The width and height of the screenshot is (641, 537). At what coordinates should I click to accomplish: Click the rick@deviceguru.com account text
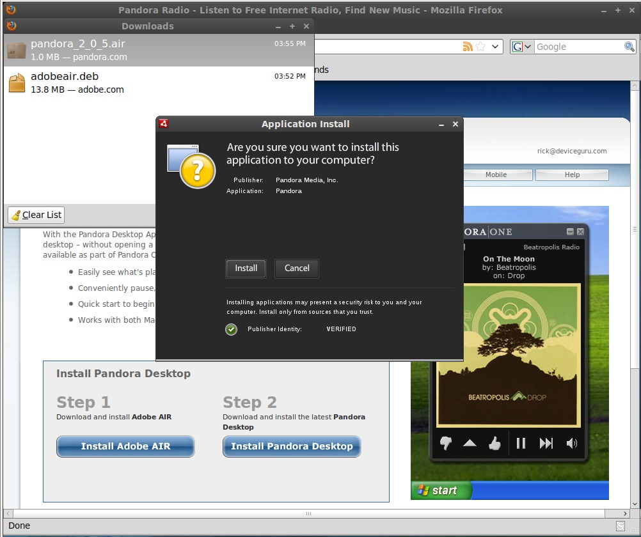[x=572, y=151]
